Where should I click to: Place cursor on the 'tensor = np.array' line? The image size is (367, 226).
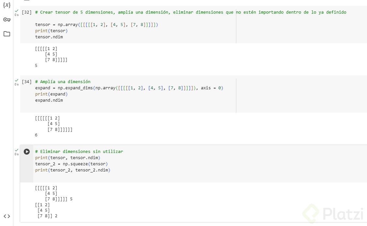(x=96, y=25)
